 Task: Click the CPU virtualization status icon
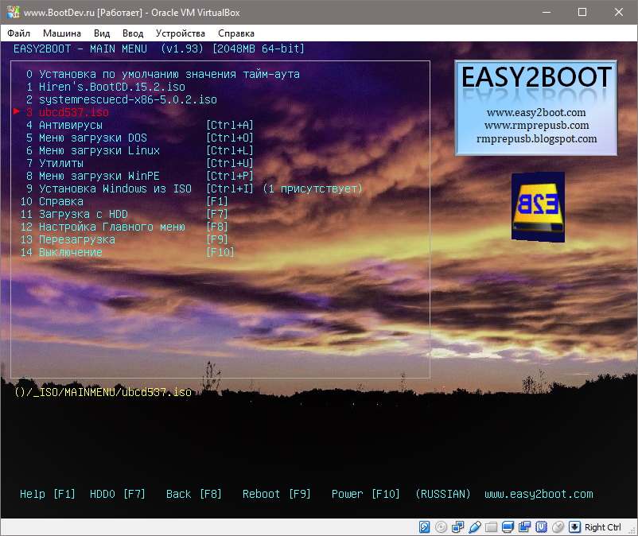[x=541, y=527]
